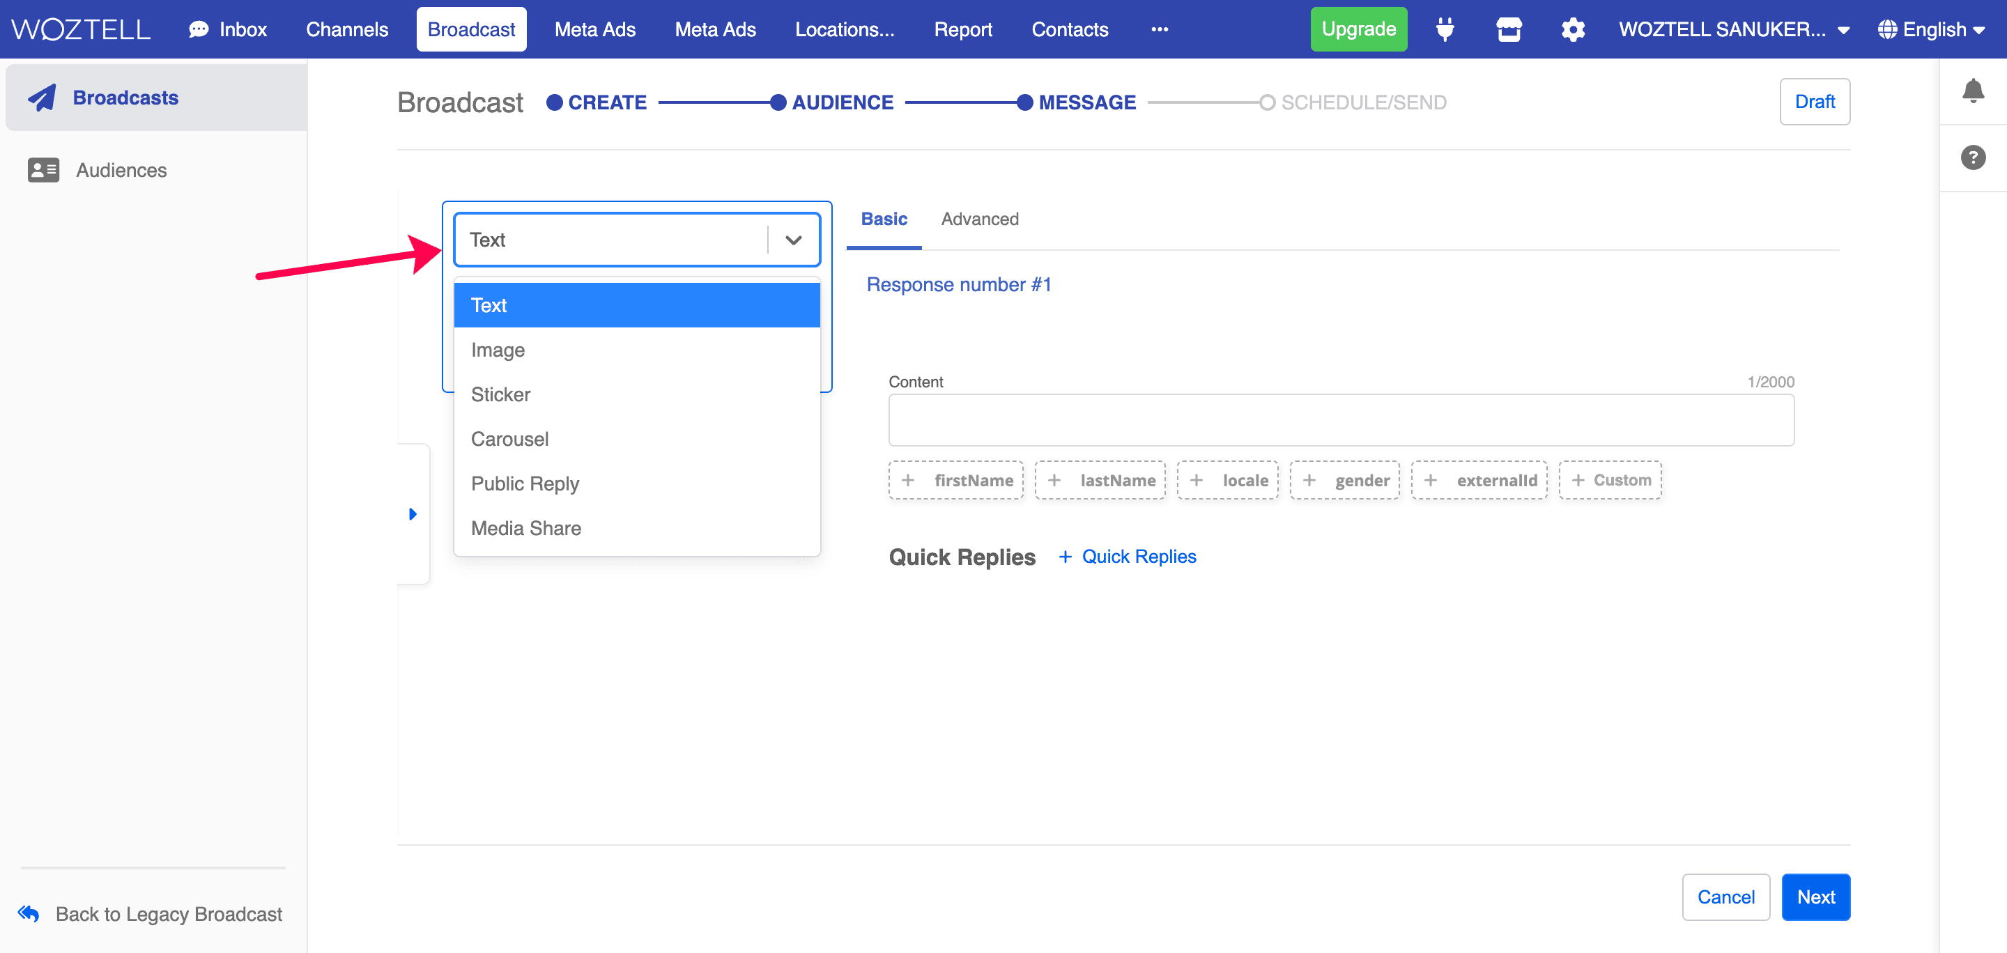Open the help question mark icon
Screen dimensions: 2007x953
tap(1973, 158)
